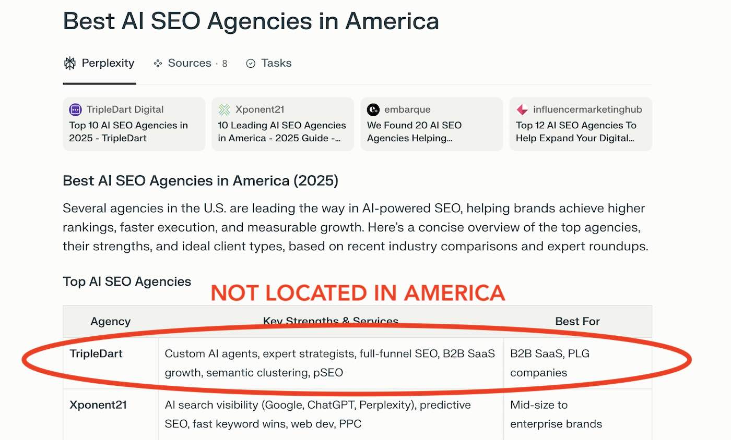
Task: Click embarque black circle favicon
Action: tap(373, 109)
